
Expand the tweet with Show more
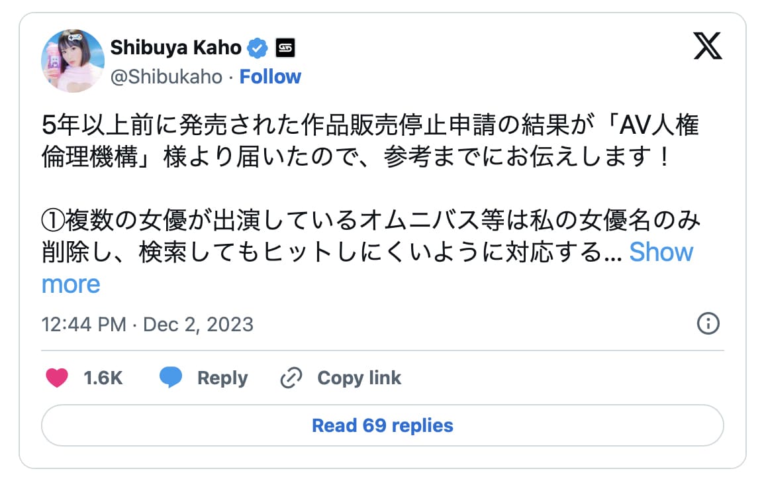(x=660, y=252)
